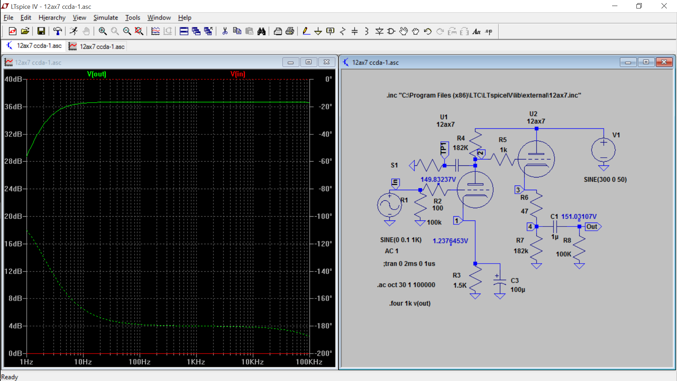Image resolution: width=677 pixels, height=381 pixels.
Task: Select the Place Capacitor tool
Action: pyautogui.click(x=355, y=31)
